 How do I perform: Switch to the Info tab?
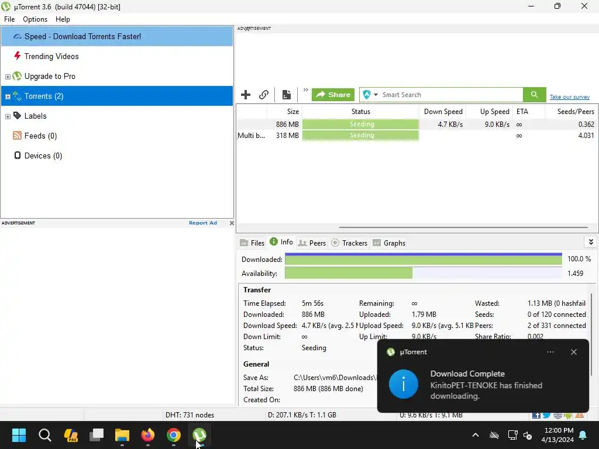[281, 242]
